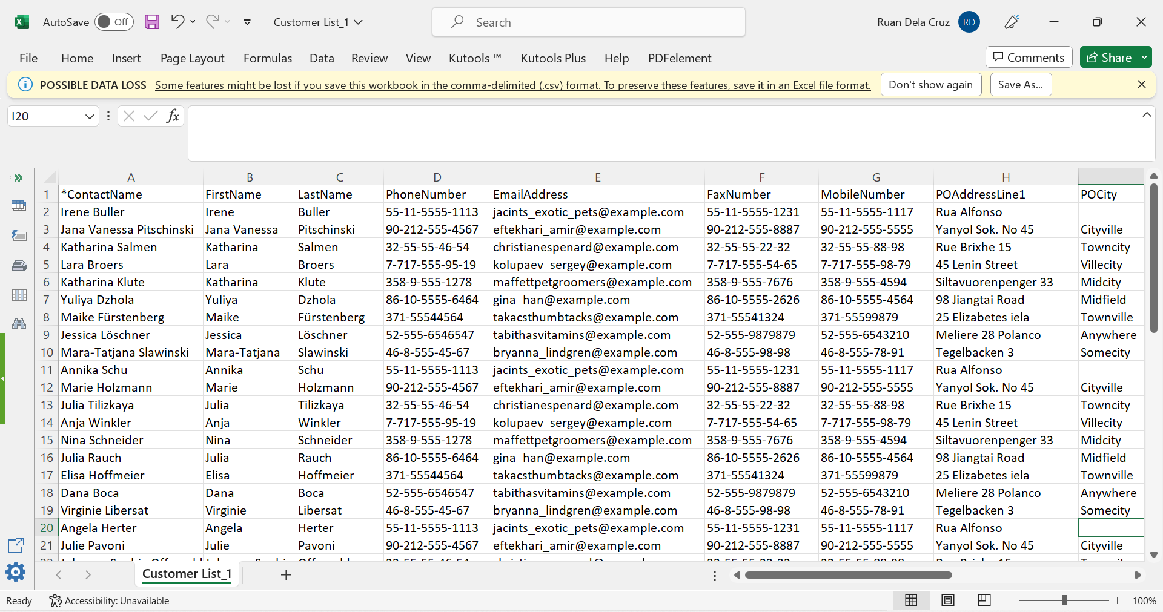Screen dimensions: 1163x612
Task: Follow the possible data loss warning link
Action: (512, 85)
